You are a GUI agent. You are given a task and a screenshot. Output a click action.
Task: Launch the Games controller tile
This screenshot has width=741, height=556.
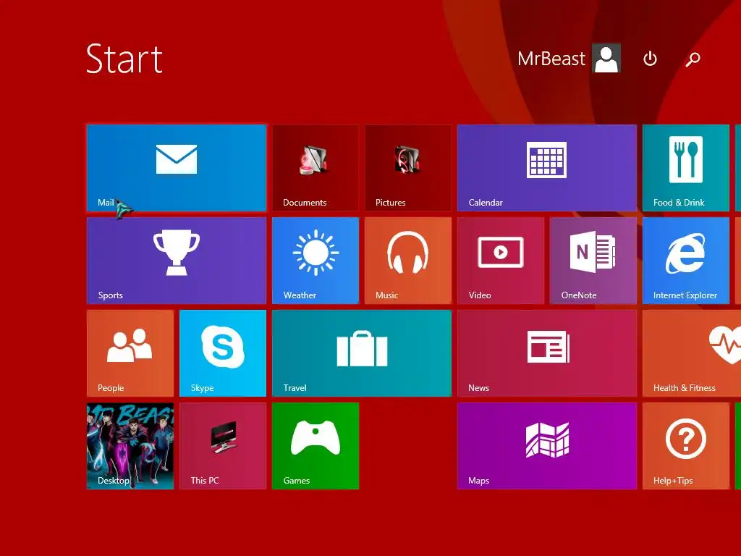tap(316, 446)
